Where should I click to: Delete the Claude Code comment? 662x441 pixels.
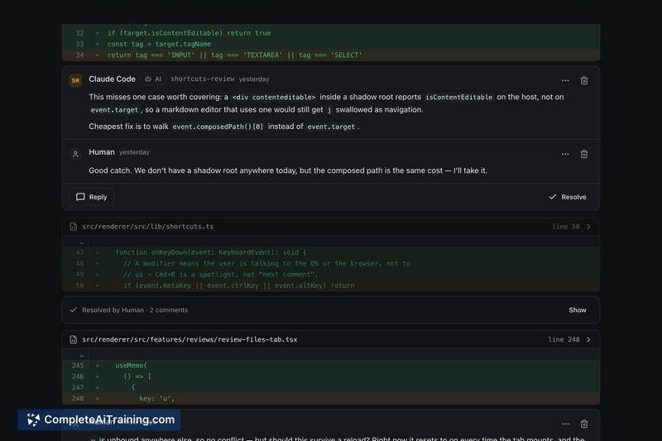click(x=584, y=80)
